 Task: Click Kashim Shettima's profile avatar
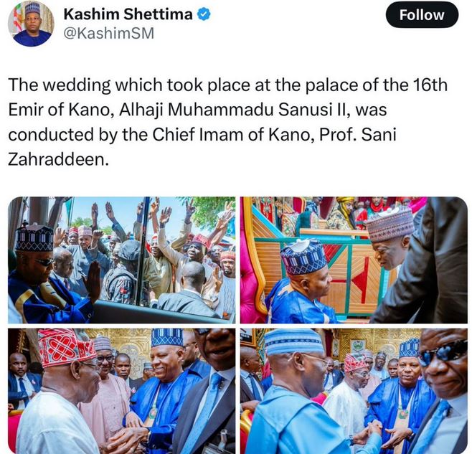[x=32, y=23]
